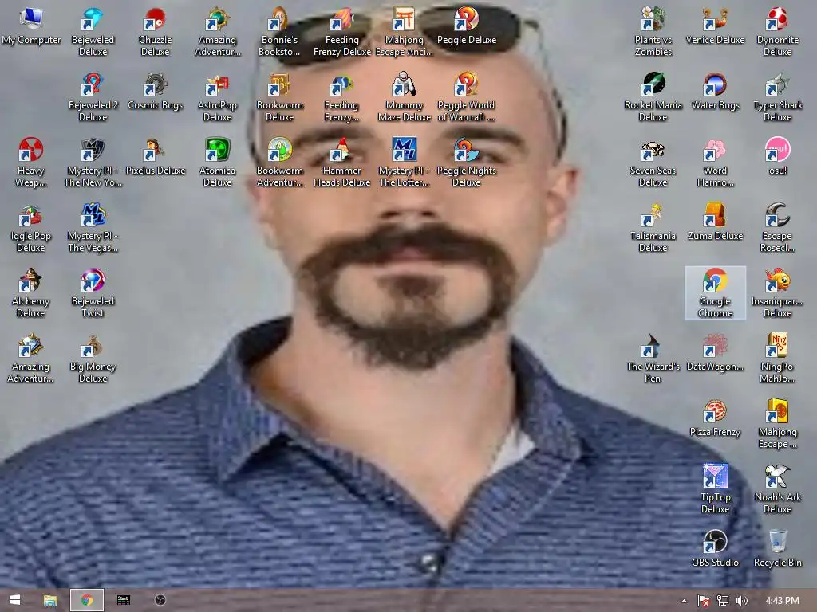This screenshot has width=817, height=612.
Task: Select the Bejeweled Deluxe shortcut
Action: click(93, 32)
